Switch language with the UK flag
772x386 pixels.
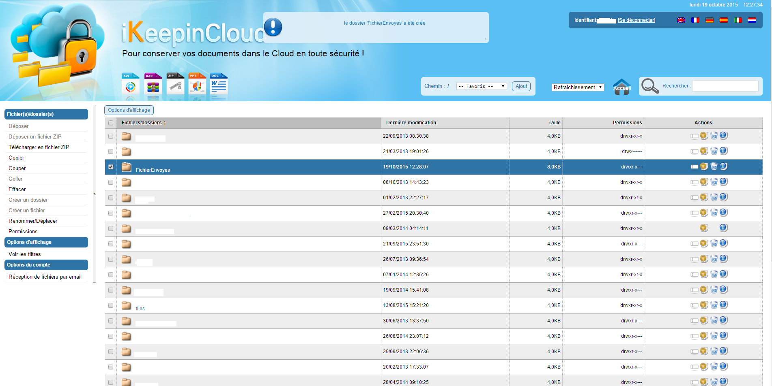pyautogui.click(x=681, y=20)
